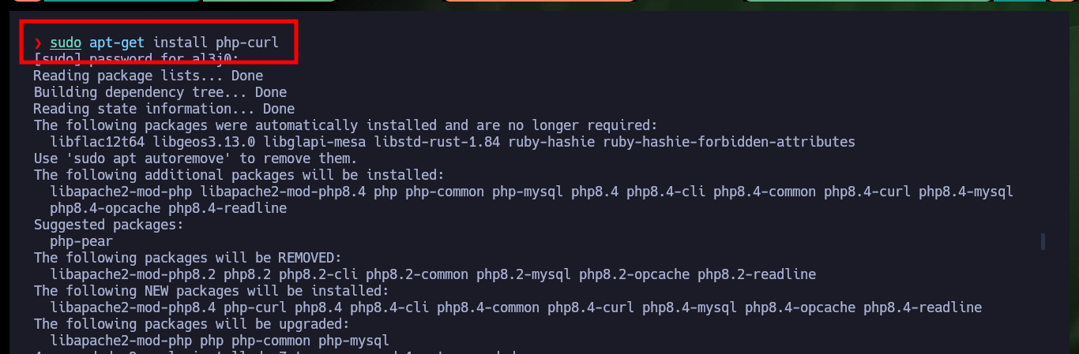This screenshot has height=354, width=1079.
Task: Click the underlined sudo command word
Action: tap(66, 43)
